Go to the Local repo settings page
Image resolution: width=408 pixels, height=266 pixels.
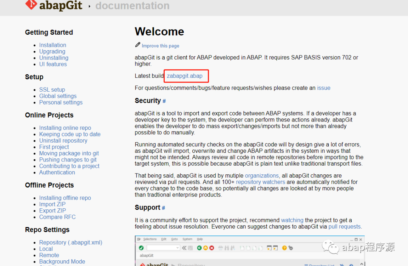coord(46,249)
